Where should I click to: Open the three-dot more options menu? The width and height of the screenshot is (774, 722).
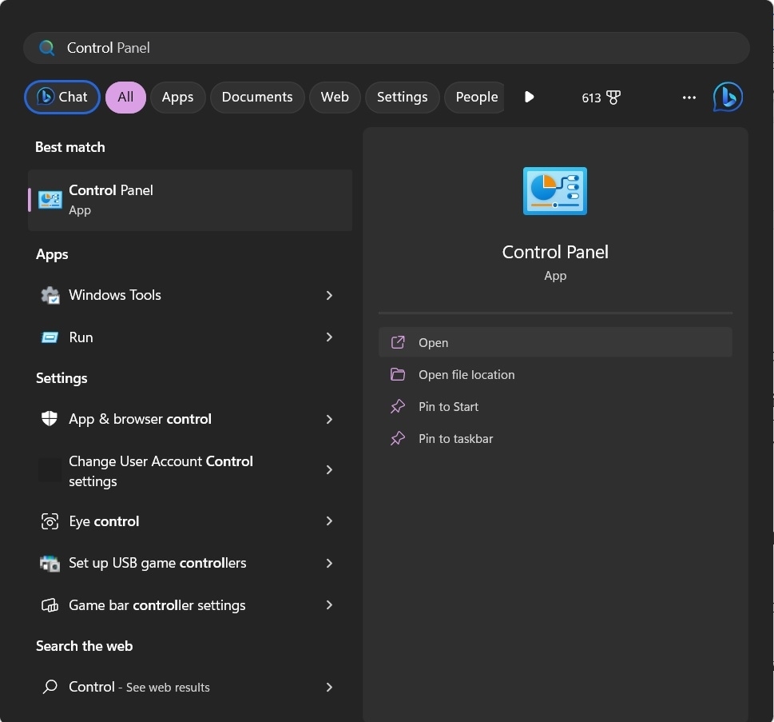click(x=689, y=98)
